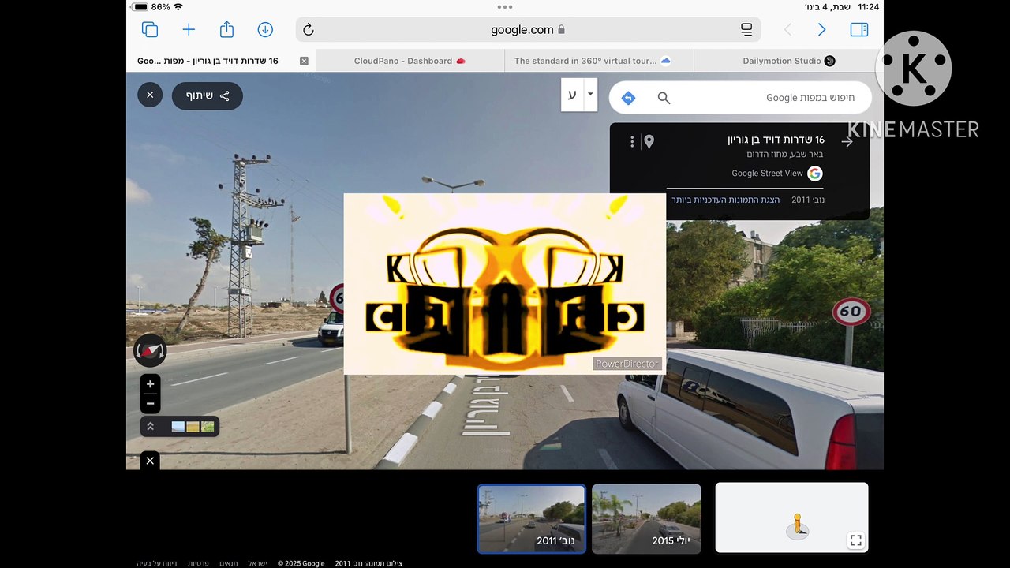The width and height of the screenshot is (1010, 568).
Task: Select the Google Maps tab
Action: click(220, 61)
